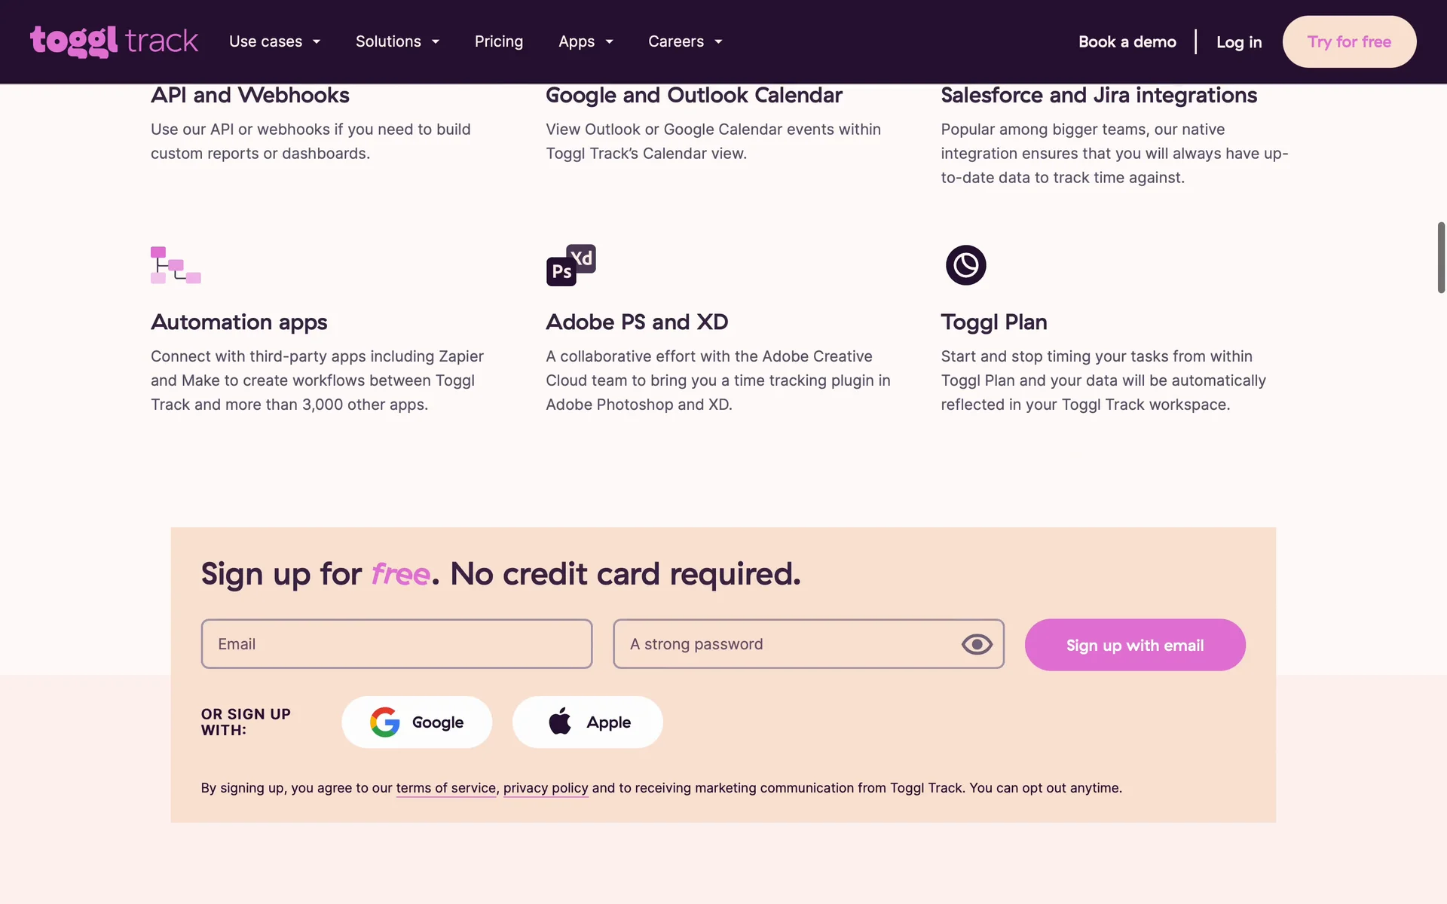Click the Automation apps workflow icon
The width and height of the screenshot is (1447, 904).
(x=176, y=265)
